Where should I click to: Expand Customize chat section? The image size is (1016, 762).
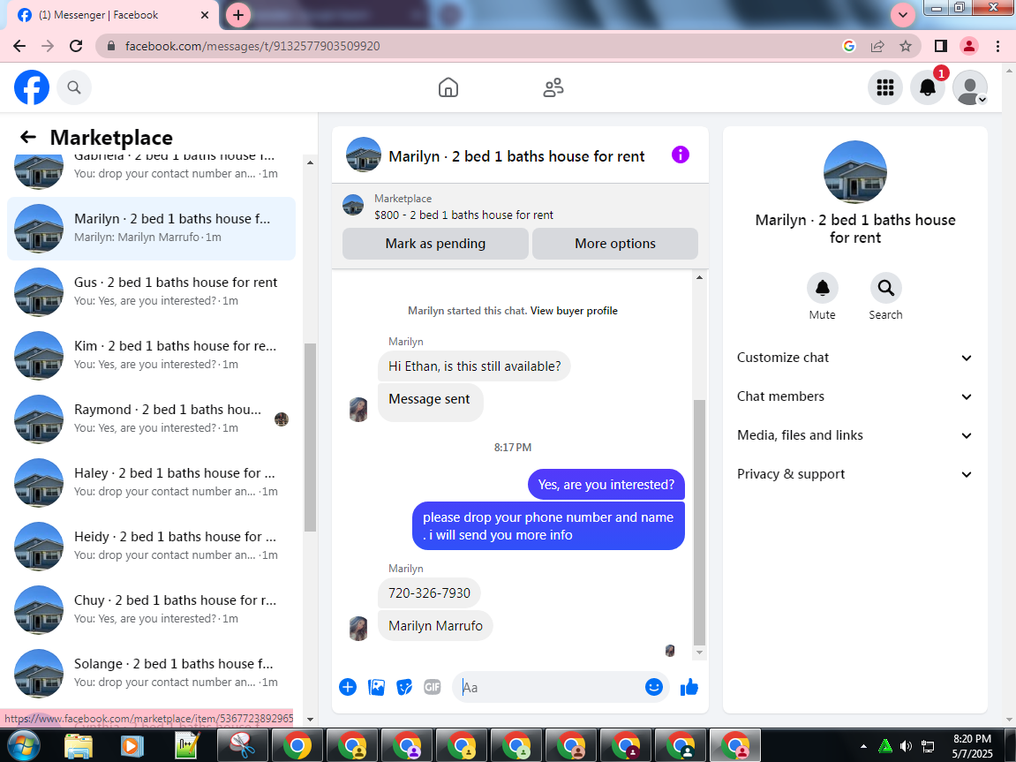[854, 358]
